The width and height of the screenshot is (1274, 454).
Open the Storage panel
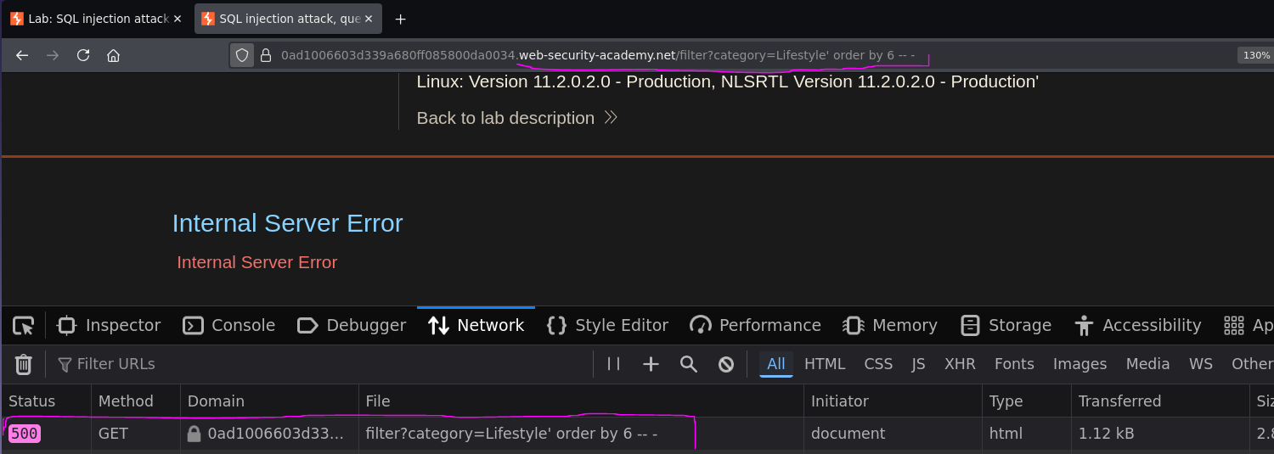[1006, 325]
